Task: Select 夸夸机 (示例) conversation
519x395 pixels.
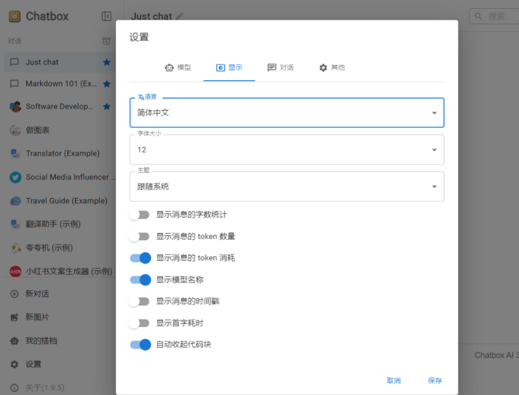Action: click(x=60, y=248)
